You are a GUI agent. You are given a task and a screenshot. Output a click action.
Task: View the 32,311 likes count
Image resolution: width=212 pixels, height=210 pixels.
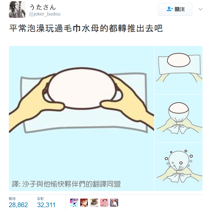46,205
